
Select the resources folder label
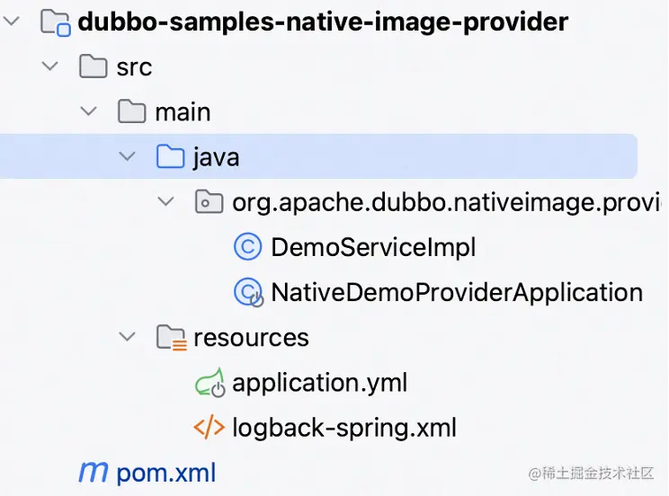tap(251, 338)
